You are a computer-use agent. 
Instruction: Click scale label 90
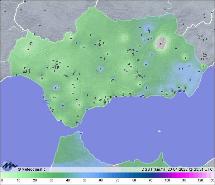150,180
